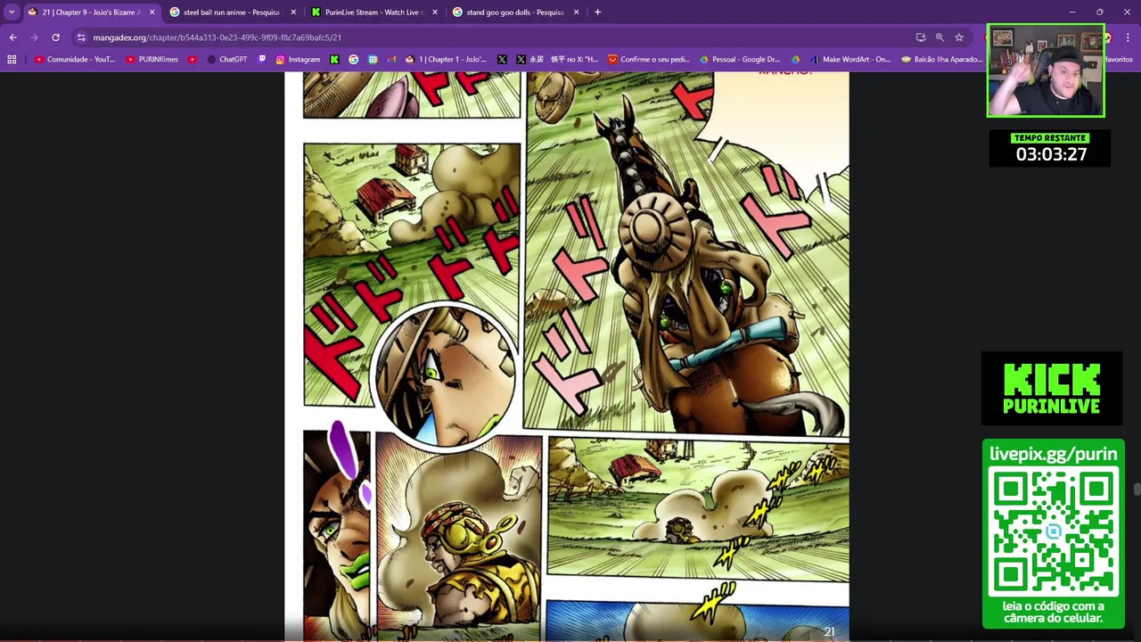The height and width of the screenshot is (642, 1141).
Task: Open the Twitch bookmark icon
Action: (x=262, y=60)
